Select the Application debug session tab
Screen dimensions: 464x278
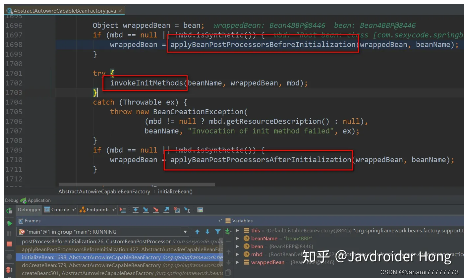point(36,200)
